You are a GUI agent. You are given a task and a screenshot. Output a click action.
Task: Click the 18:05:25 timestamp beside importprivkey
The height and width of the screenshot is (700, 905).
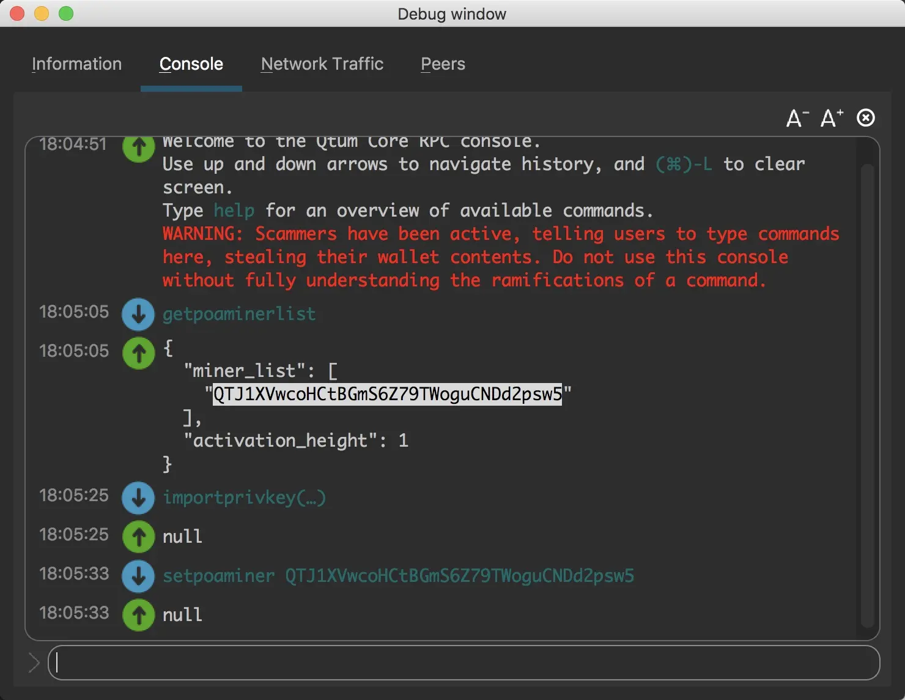coord(74,496)
